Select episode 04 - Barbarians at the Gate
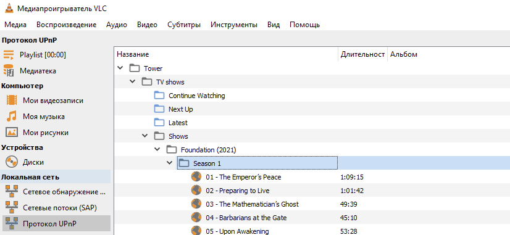The height and width of the screenshot is (235, 510). click(x=246, y=218)
